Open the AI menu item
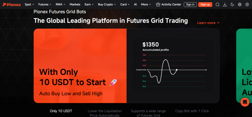 point(135,4)
